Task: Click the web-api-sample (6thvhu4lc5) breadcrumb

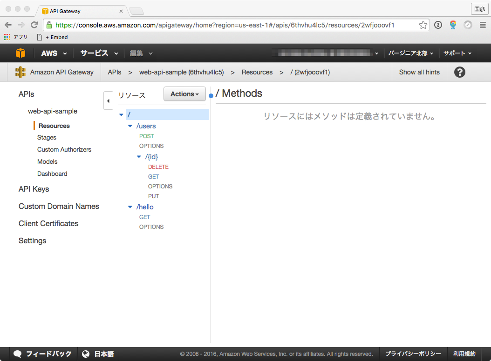Action: pos(181,72)
